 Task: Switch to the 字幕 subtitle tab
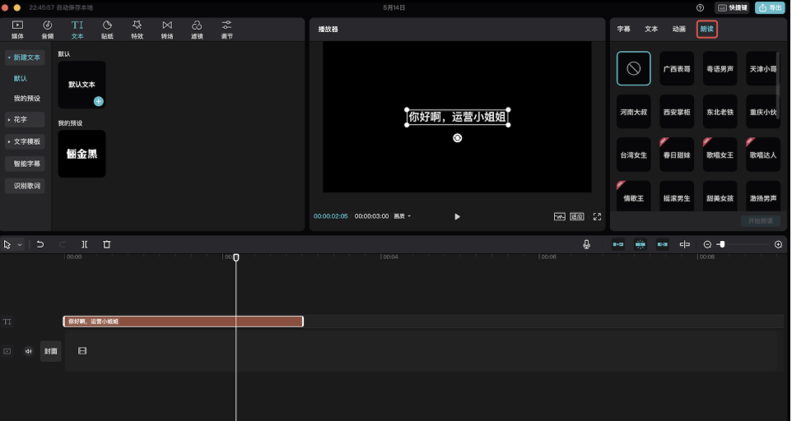[x=624, y=29]
